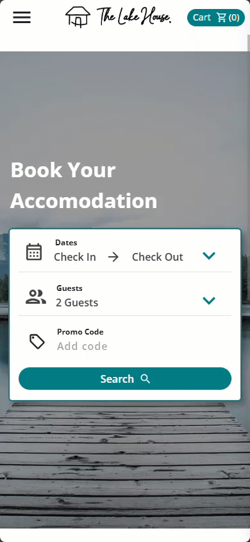Viewport: 250px width, 542px height.
Task: Expand the Guests dropdown chevron
Action: point(209,301)
